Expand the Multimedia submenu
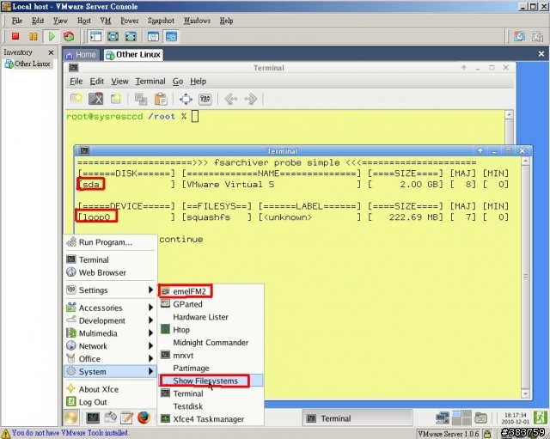This screenshot has height=439, width=550. pos(110,333)
